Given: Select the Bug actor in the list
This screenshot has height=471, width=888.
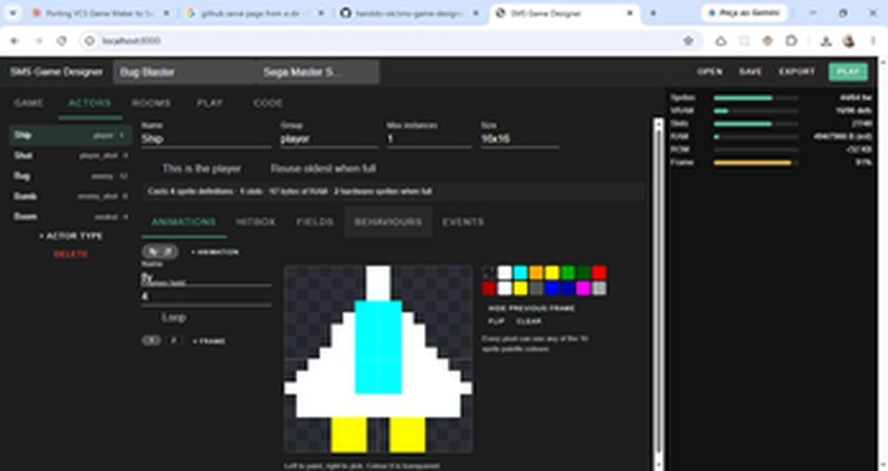Looking at the screenshot, I should pos(71,176).
